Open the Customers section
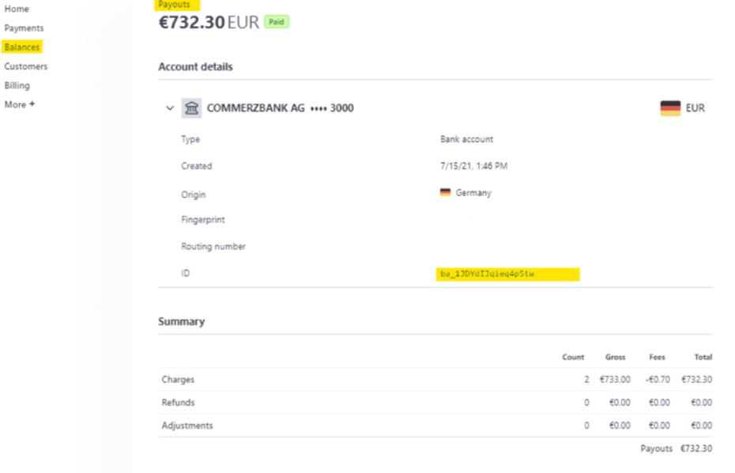 tap(25, 66)
